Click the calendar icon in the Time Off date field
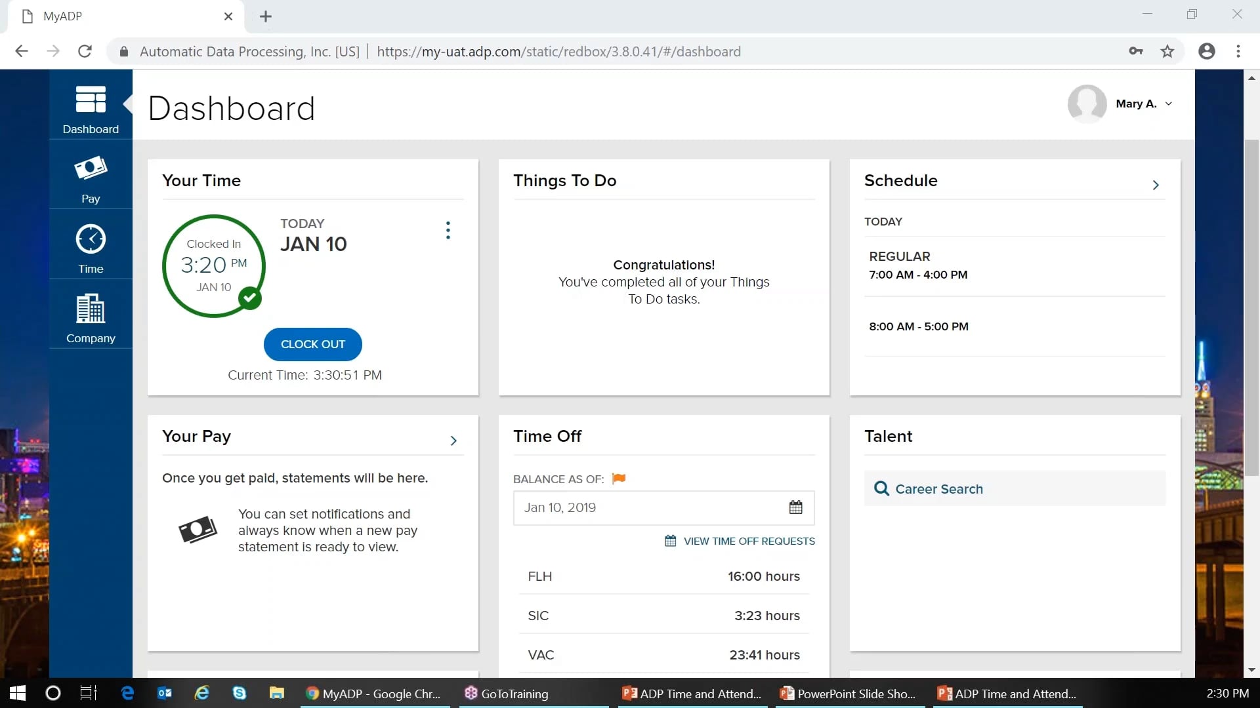Screen dimensions: 1260x708 [x=795, y=507]
